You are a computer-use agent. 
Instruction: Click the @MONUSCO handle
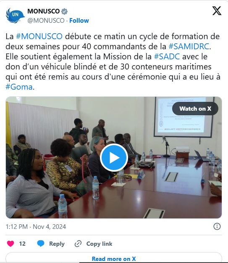(x=46, y=21)
